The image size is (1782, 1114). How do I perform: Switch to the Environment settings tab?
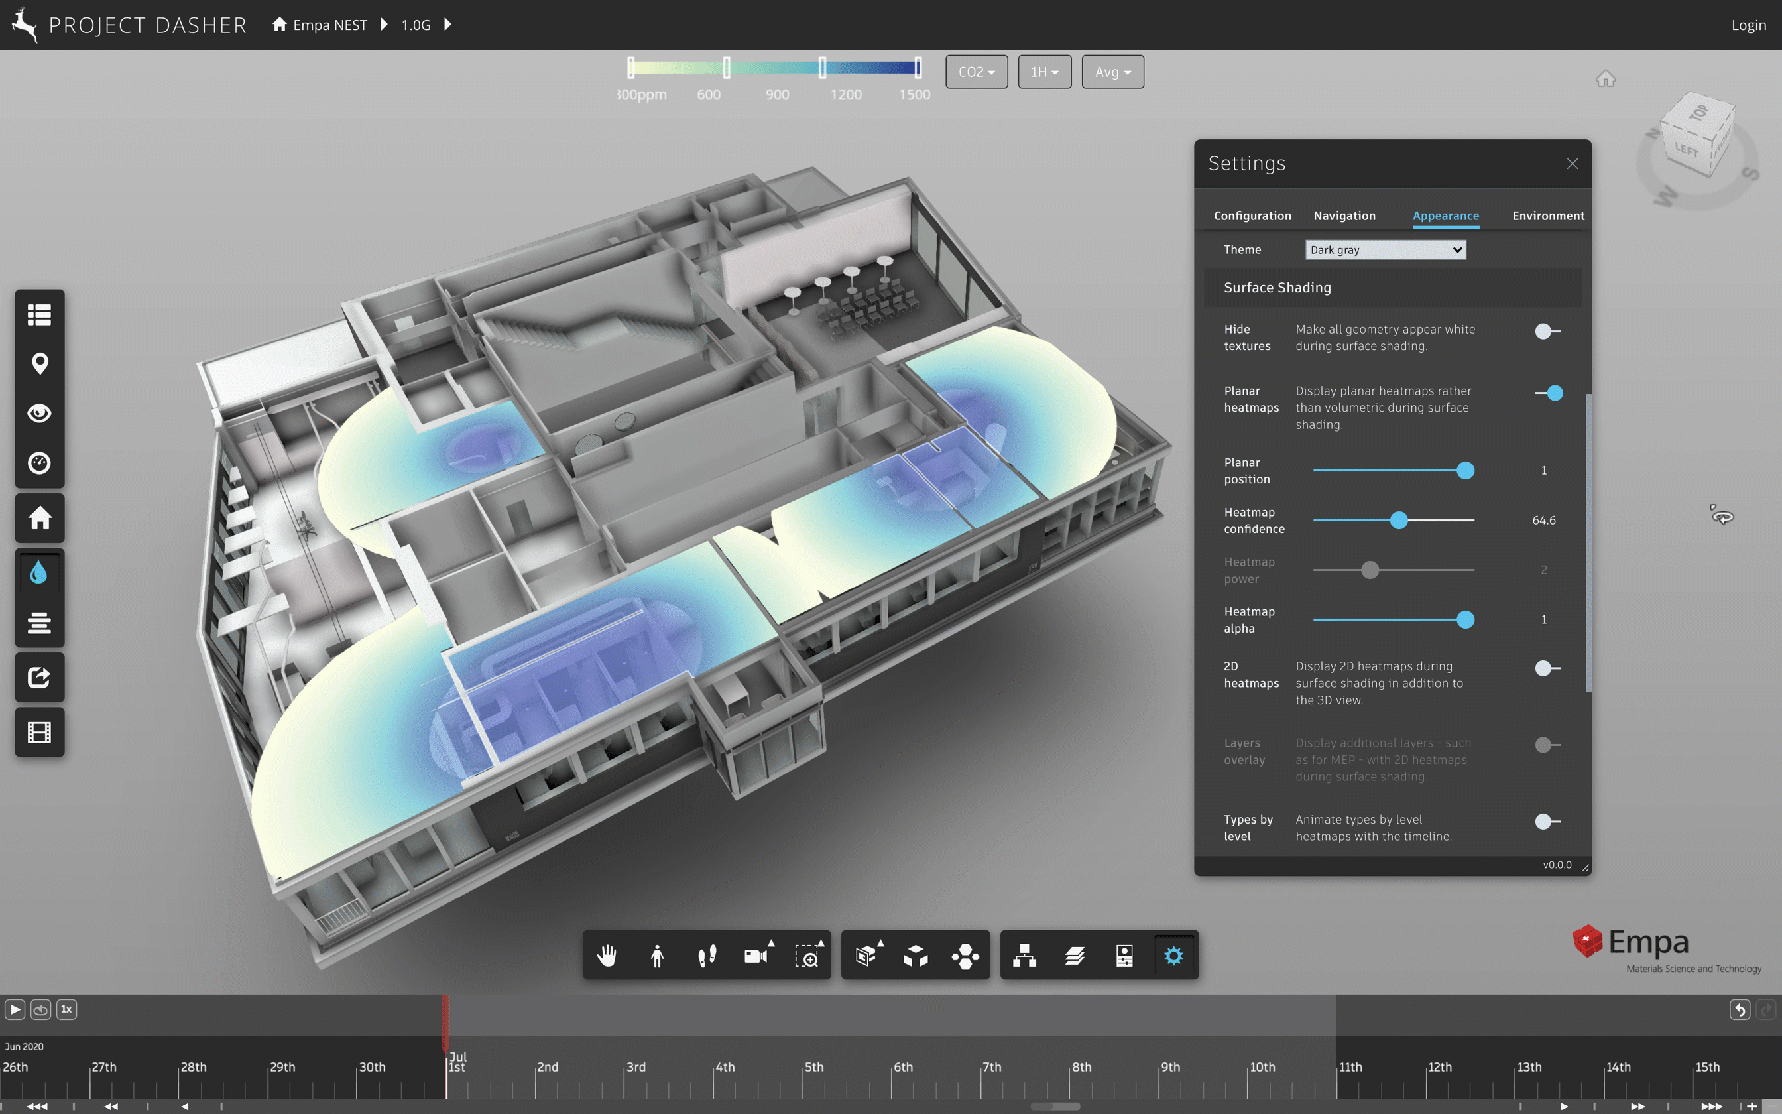click(1548, 216)
